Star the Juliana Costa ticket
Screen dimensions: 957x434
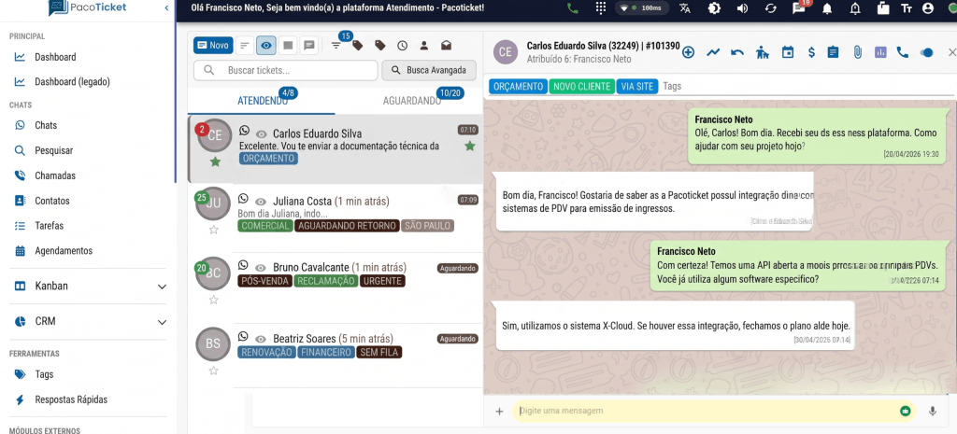coord(214,230)
